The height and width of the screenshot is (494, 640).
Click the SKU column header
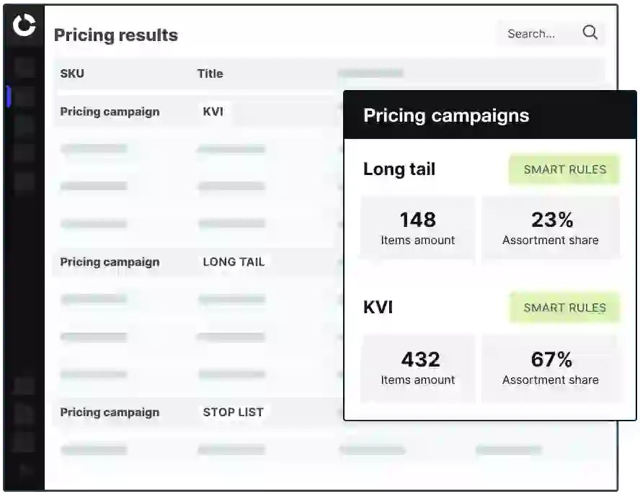pos(72,73)
